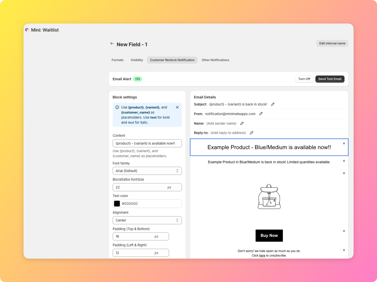Select the 'is available now!!' heading block

point(269,147)
